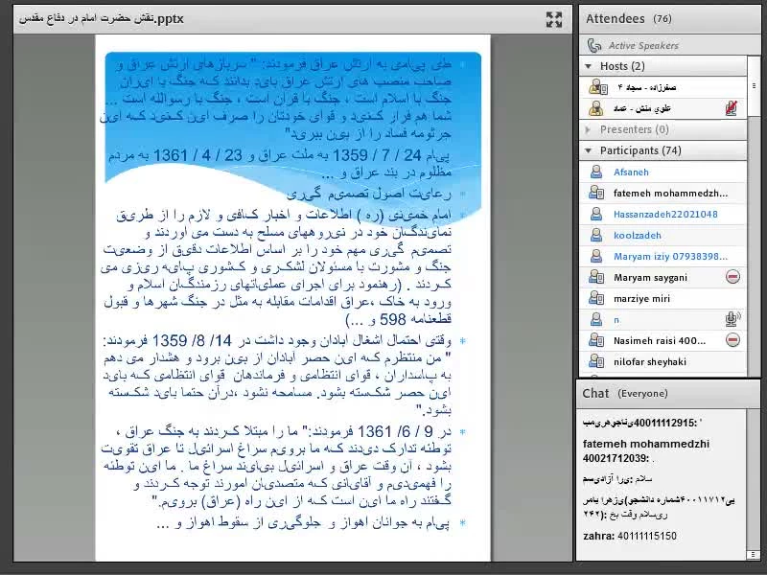The width and height of the screenshot is (767, 575).
Task: Select participant nilofar sheyhaki
Action: (x=653, y=361)
